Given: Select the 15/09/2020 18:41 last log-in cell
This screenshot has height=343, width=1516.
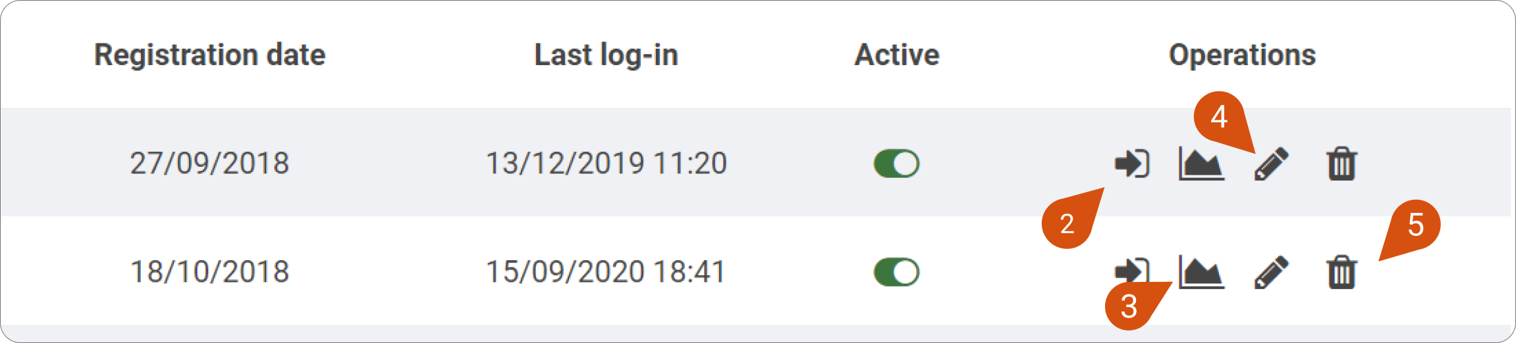Looking at the screenshot, I should [x=605, y=271].
